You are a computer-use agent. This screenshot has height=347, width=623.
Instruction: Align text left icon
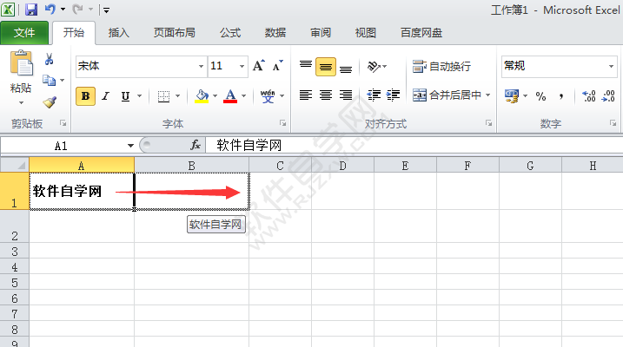(306, 95)
